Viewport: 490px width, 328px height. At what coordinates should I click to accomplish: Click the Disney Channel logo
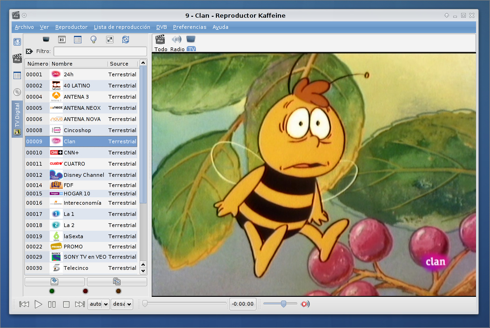[56, 175]
